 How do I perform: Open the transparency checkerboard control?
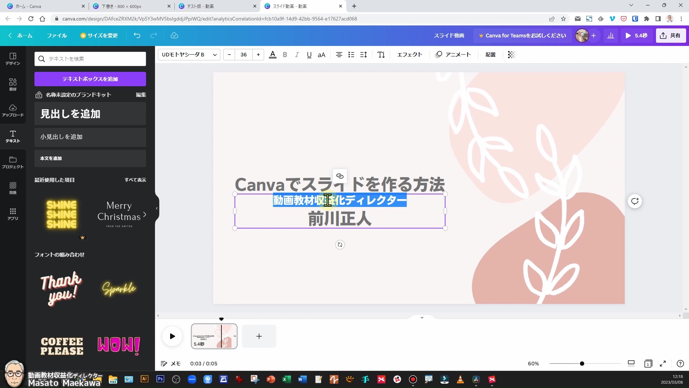pos(512,55)
